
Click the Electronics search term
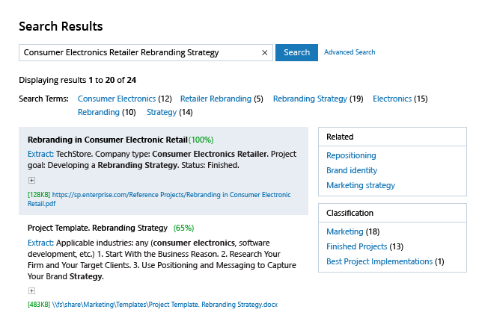pos(392,99)
